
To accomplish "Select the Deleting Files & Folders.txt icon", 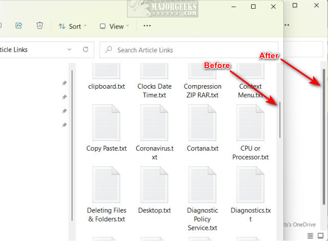I will coord(106,185).
